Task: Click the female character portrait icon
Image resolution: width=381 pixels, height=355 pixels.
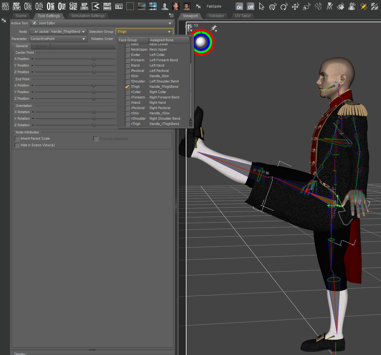Action: tap(175, 6)
